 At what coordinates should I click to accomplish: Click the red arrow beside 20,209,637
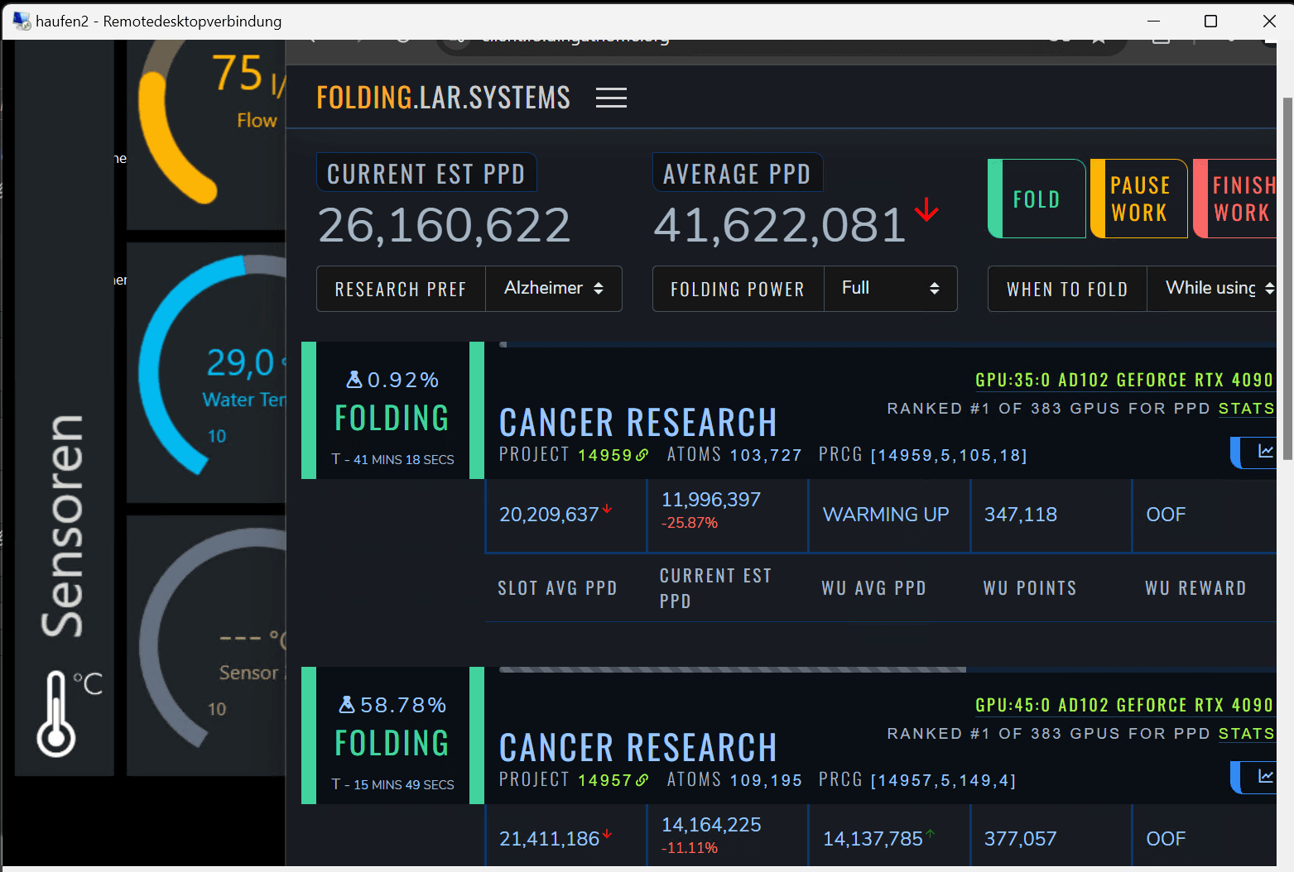point(608,509)
